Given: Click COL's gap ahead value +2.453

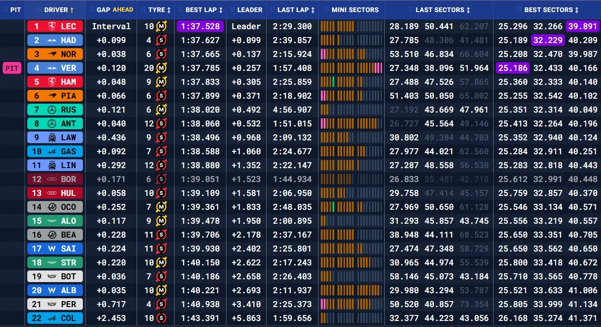Looking at the screenshot, I should (111, 318).
